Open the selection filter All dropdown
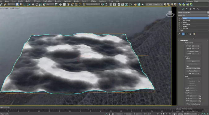The width and height of the screenshot is (209, 115). (11, 4)
